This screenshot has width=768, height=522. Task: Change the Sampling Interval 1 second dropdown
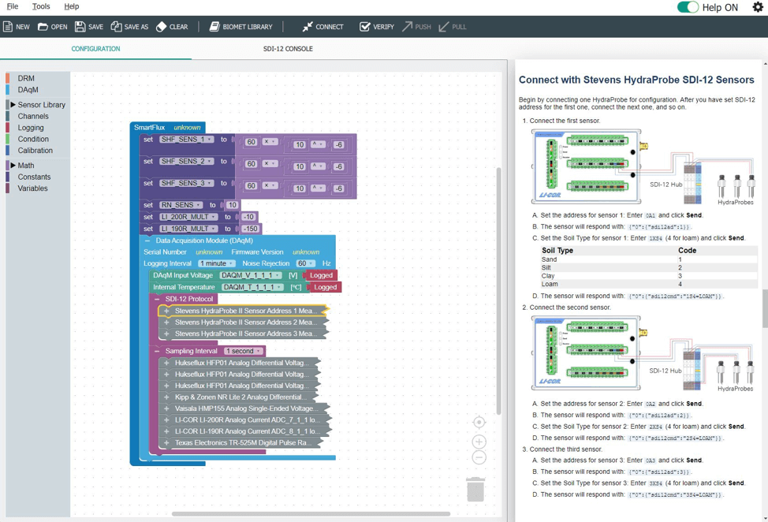[244, 351]
